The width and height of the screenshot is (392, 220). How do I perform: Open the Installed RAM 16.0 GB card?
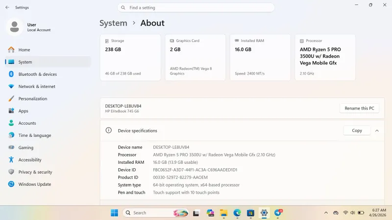tap(260, 57)
